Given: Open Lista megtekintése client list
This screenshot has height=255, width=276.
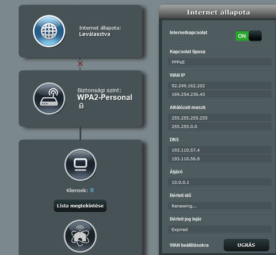Looking at the screenshot, I should 80,205.
